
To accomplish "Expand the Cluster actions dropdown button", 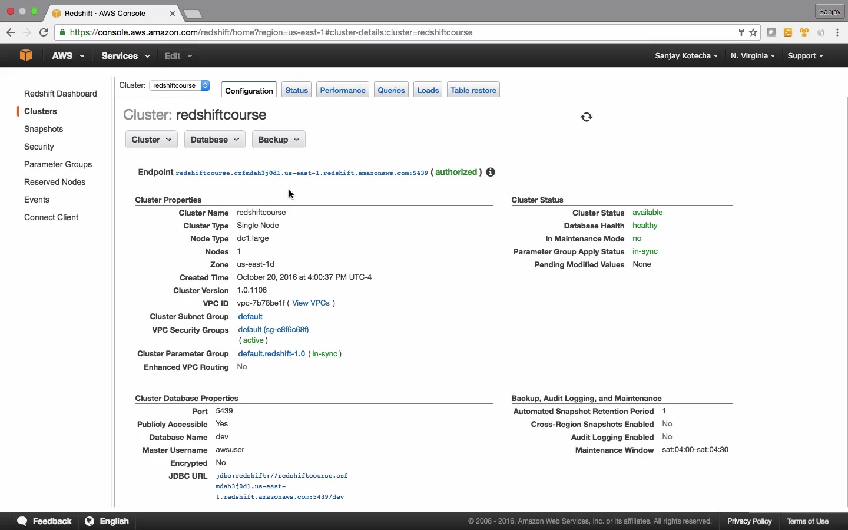I will click(151, 140).
